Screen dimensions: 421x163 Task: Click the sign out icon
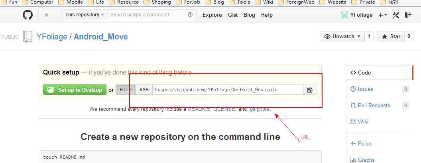click(x=408, y=15)
